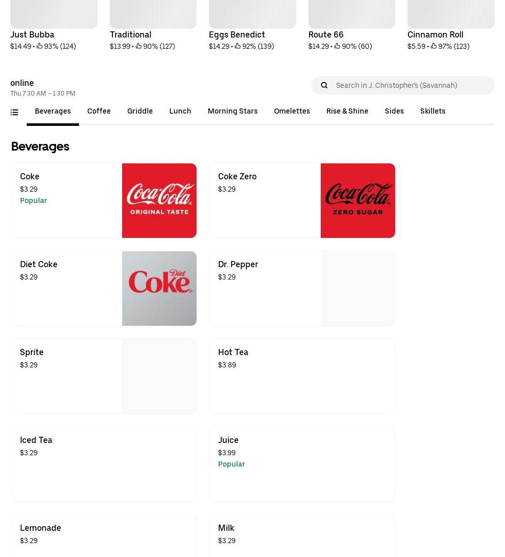
Task: Open the Traditional featured item
Action: (x=153, y=26)
